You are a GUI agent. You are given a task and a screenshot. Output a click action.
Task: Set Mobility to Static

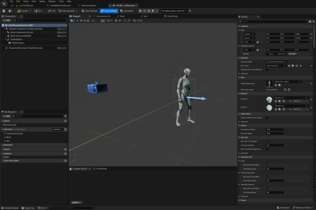(x=271, y=54)
